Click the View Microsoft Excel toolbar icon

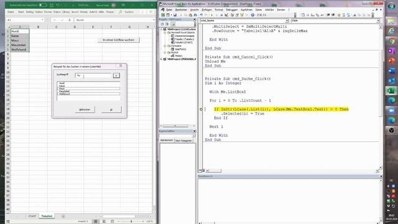pyautogui.click(x=163, y=15)
